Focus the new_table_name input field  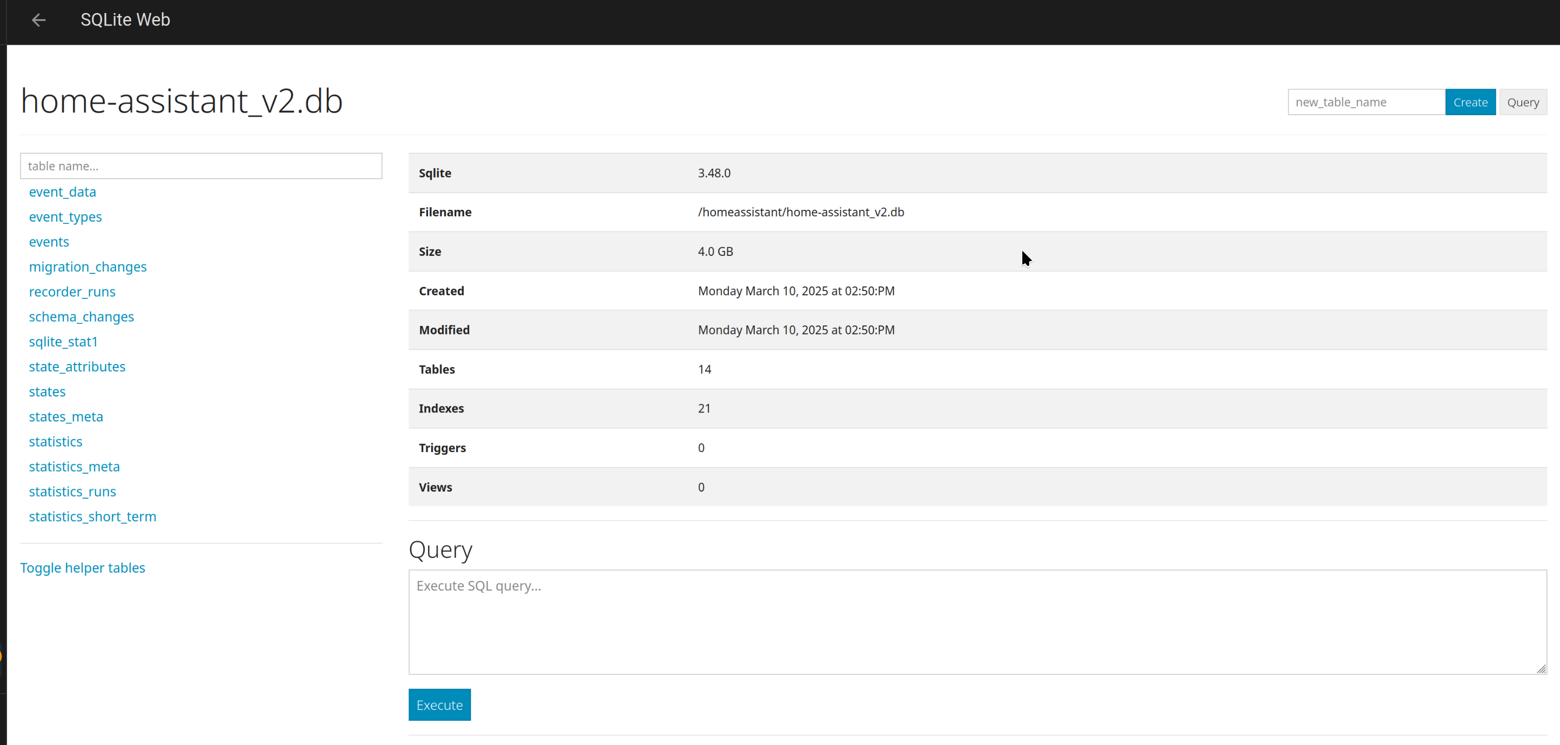[1366, 102]
